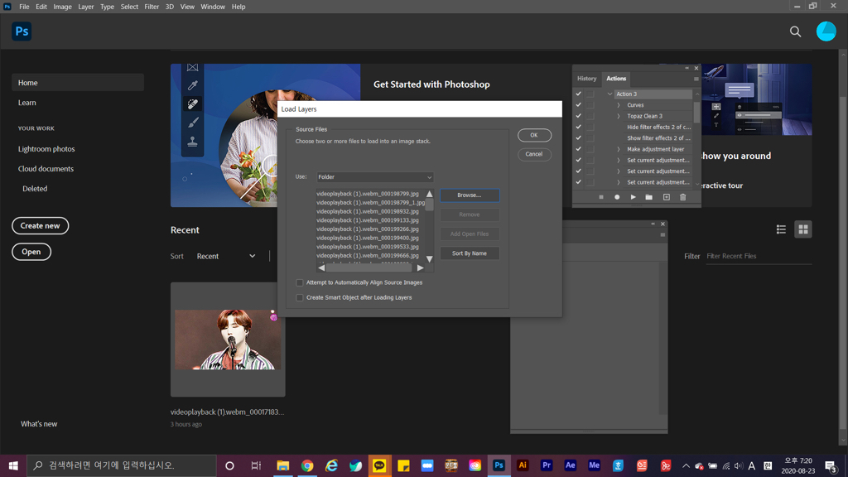Open Premiere Pro from the taskbar

tap(547, 465)
